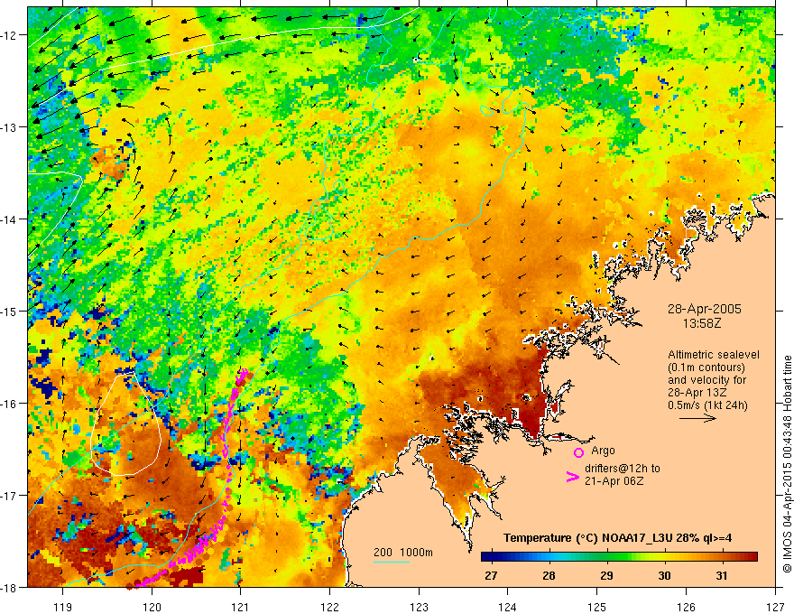Click the '21-Apr 06Z' legend text
This screenshot has width=794, height=614.
pyautogui.click(x=614, y=481)
